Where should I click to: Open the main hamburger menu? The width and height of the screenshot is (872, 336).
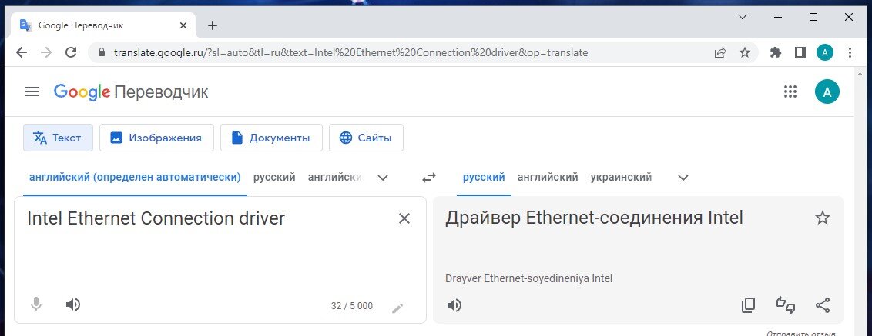point(32,91)
